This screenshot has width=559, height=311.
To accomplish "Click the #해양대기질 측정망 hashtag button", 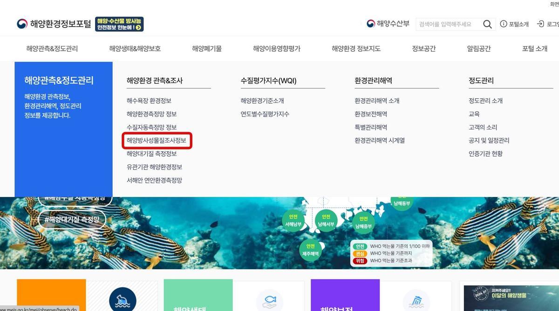I will (x=72, y=219).
